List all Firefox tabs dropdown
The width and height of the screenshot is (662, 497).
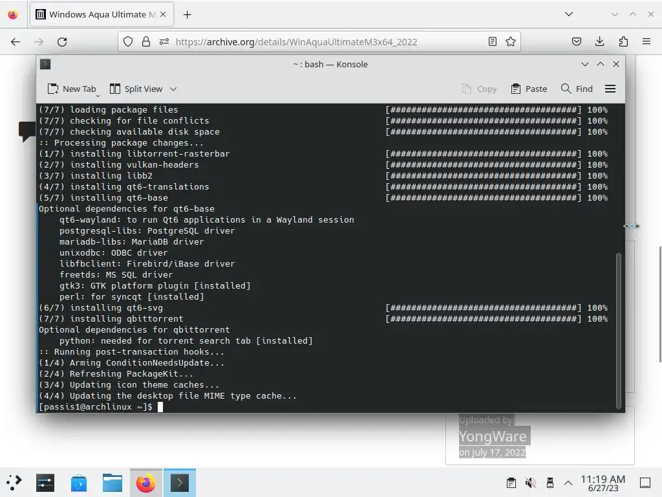tap(569, 14)
